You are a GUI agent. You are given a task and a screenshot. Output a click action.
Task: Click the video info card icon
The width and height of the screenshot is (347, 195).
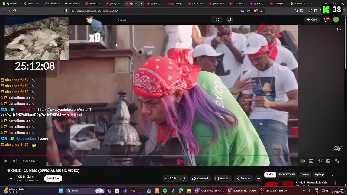[339, 30]
